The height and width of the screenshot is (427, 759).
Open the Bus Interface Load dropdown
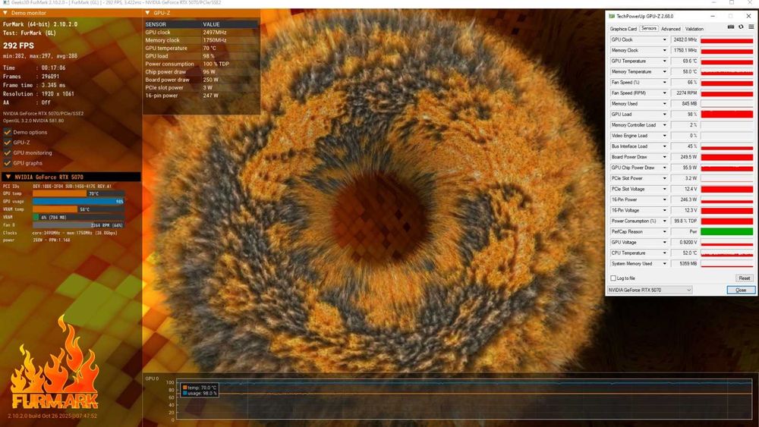pos(664,146)
